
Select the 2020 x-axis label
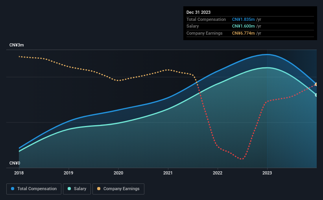pos(118,173)
